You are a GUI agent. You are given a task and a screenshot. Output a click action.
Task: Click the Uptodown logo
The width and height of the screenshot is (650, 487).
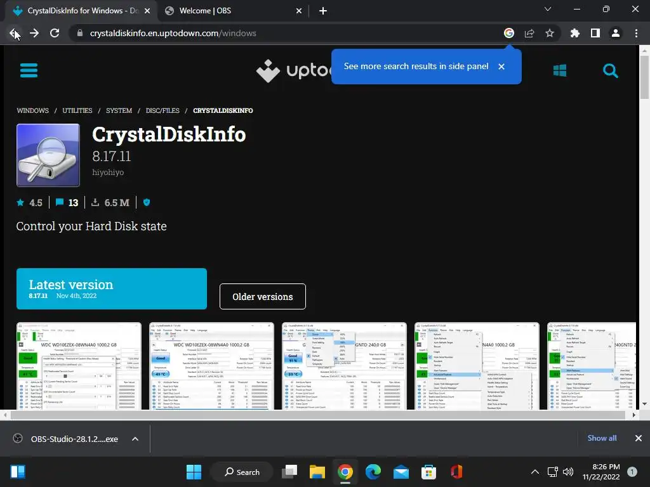293,71
